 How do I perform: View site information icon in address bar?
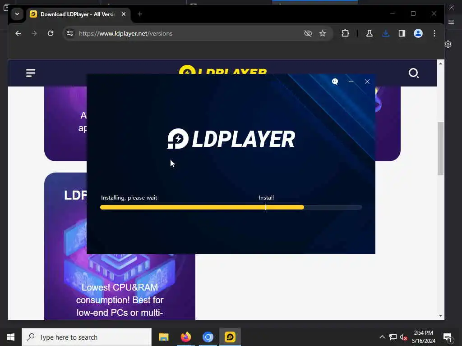(x=70, y=33)
